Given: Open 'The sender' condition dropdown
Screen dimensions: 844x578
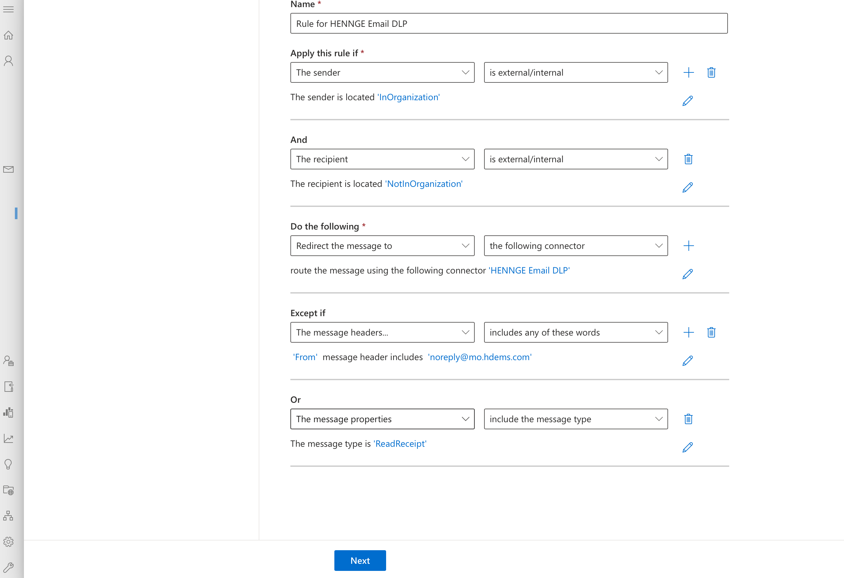Looking at the screenshot, I should 382,73.
